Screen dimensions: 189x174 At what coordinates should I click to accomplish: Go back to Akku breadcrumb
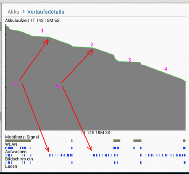click(13, 12)
